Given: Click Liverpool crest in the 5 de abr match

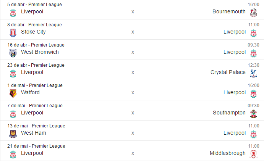Looking at the screenshot, I should 13,13.
